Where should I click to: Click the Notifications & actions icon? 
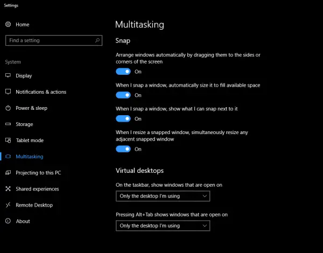tap(9, 92)
